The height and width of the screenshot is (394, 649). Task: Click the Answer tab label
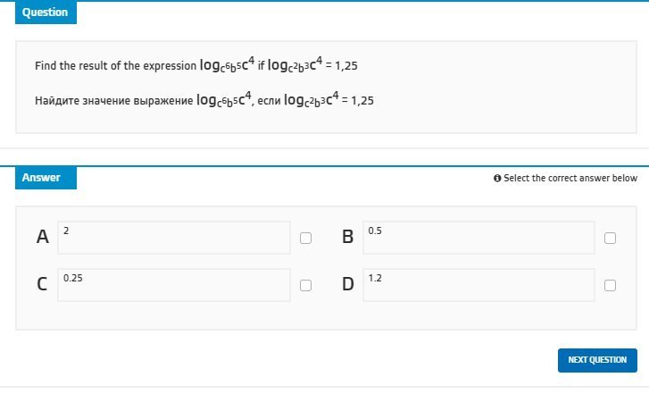[x=42, y=178]
